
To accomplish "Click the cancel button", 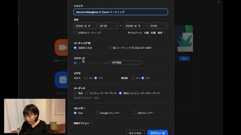I will pos(135,133).
